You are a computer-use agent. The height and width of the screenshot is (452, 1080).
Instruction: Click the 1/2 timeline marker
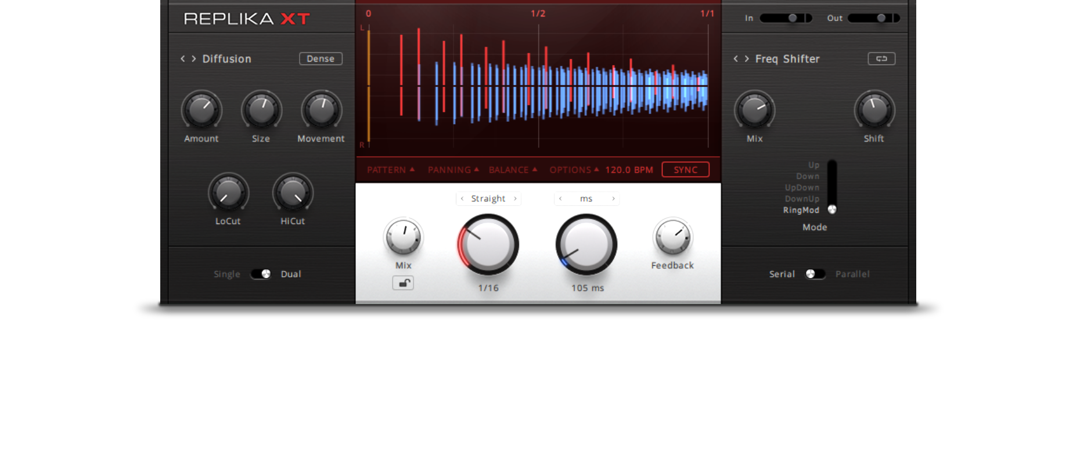pos(538,13)
